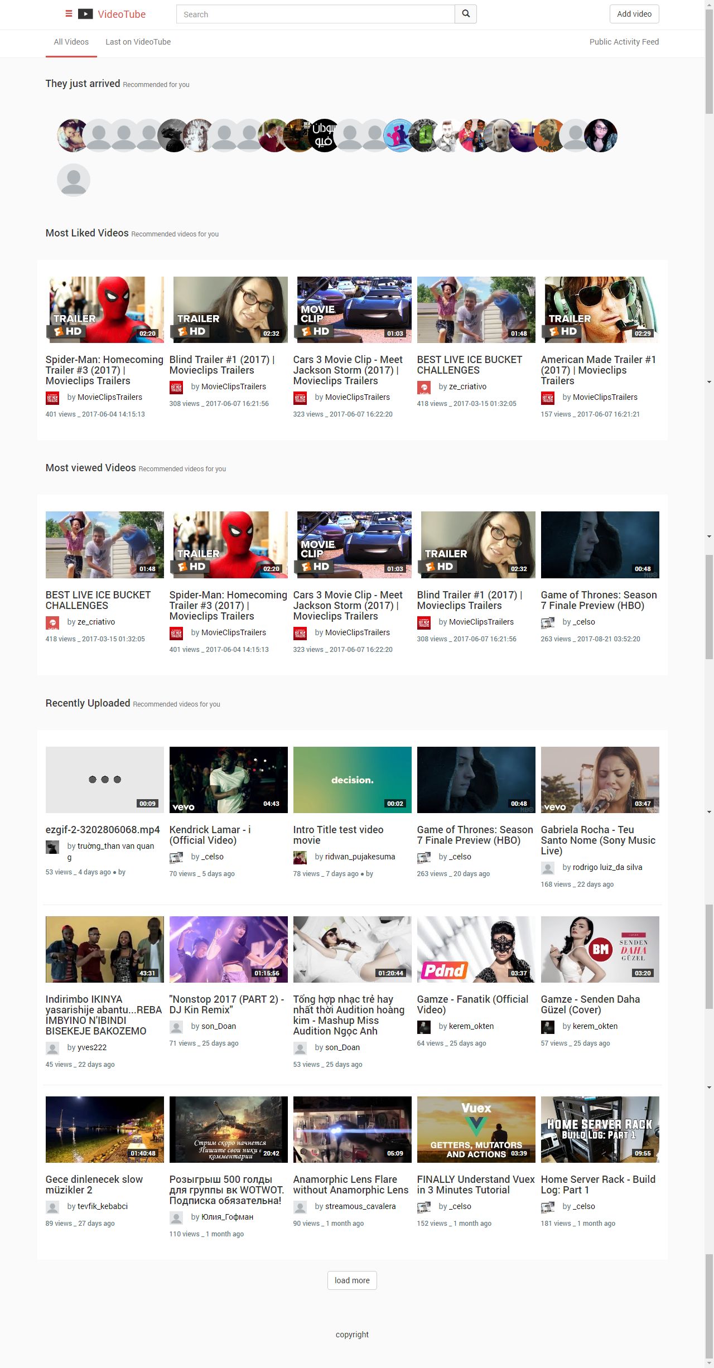
Task: Visit the yves222 uploader name link
Action: [92, 1047]
